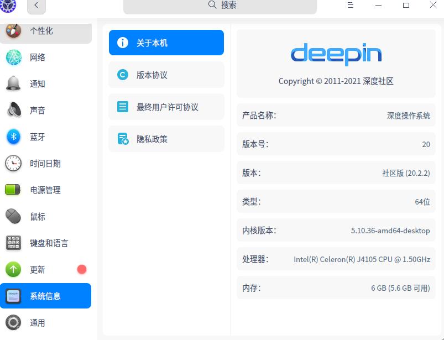Go back with the arrow button
The image size is (444, 340).
[x=36, y=6]
